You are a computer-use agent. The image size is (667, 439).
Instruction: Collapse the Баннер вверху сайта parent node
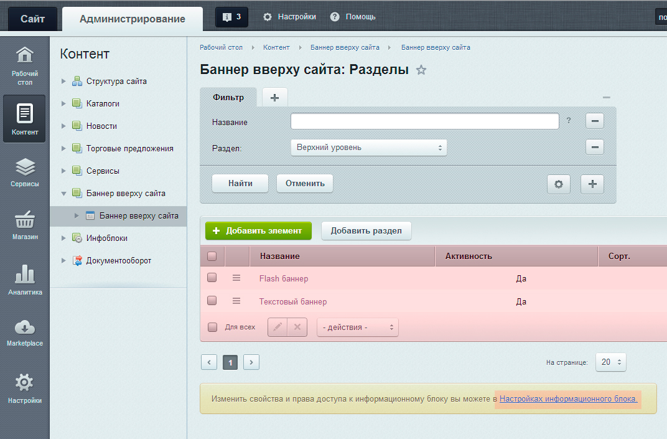(x=63, y=193)
